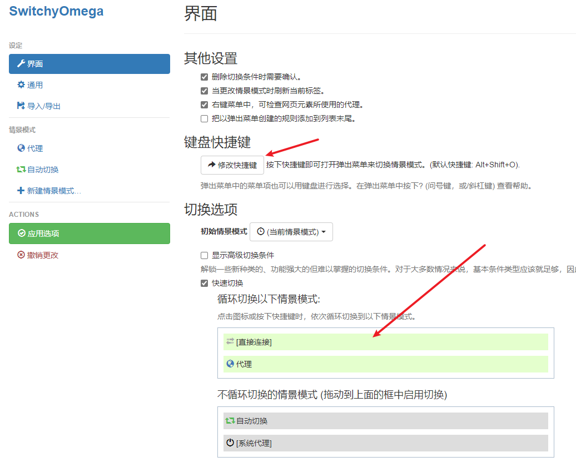Image resolution: width=576 pixels, height=462 pixels.
Task: Click the plus icon for 新建情景模式
Action: point(21,191)
